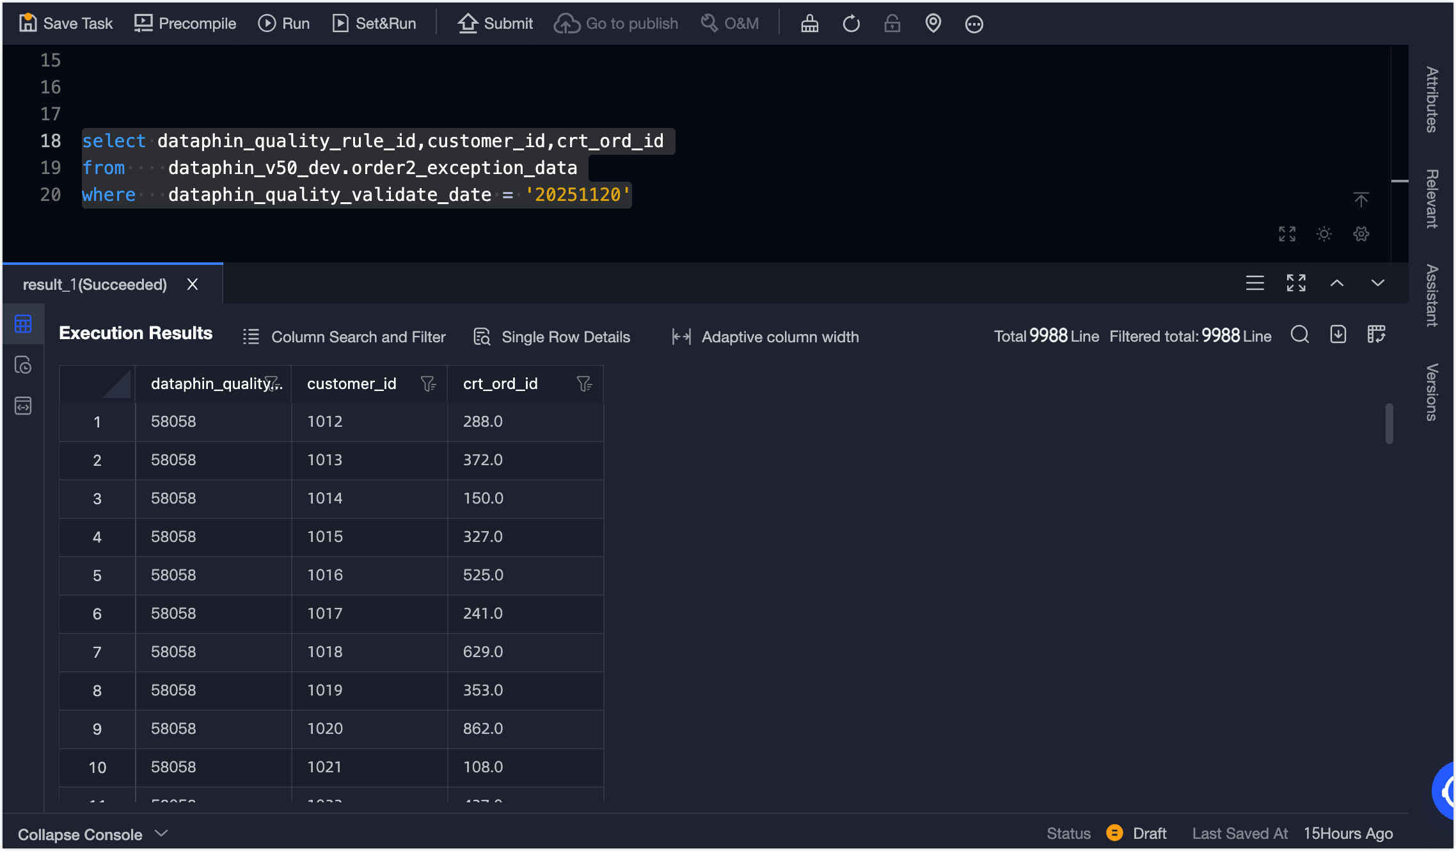Maximize the results panel
This screenshot has width=1456, height=851.
pyautogui.click(x=1296, y=283)
